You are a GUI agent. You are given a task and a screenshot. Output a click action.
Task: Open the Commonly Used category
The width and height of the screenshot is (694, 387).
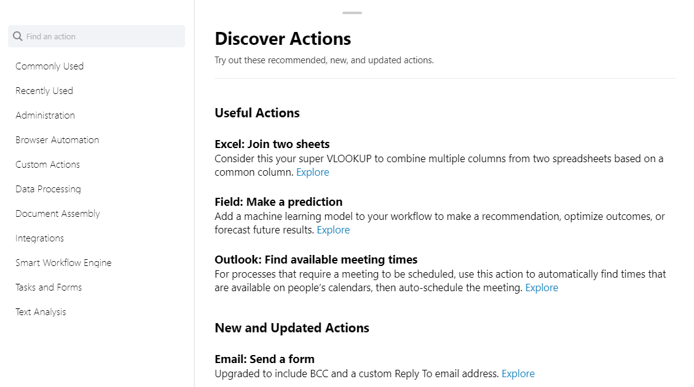(x=50, y=66)
